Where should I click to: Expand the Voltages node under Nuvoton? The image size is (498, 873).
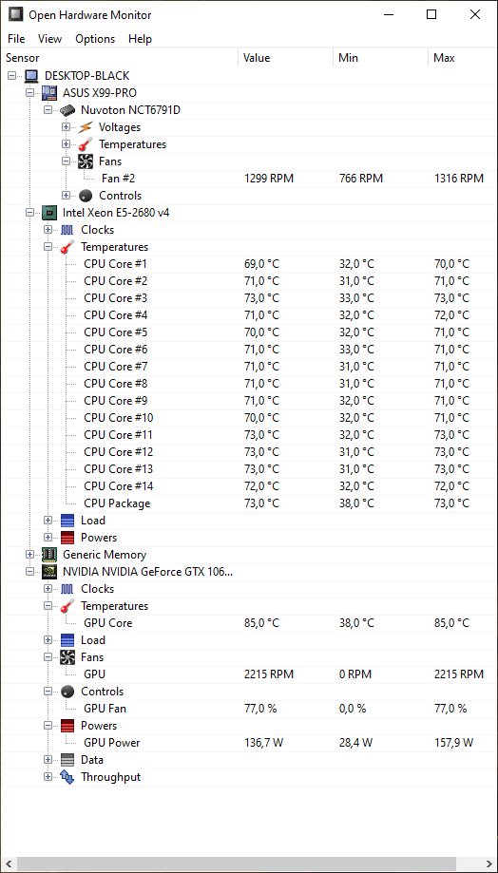click(67, 127)
